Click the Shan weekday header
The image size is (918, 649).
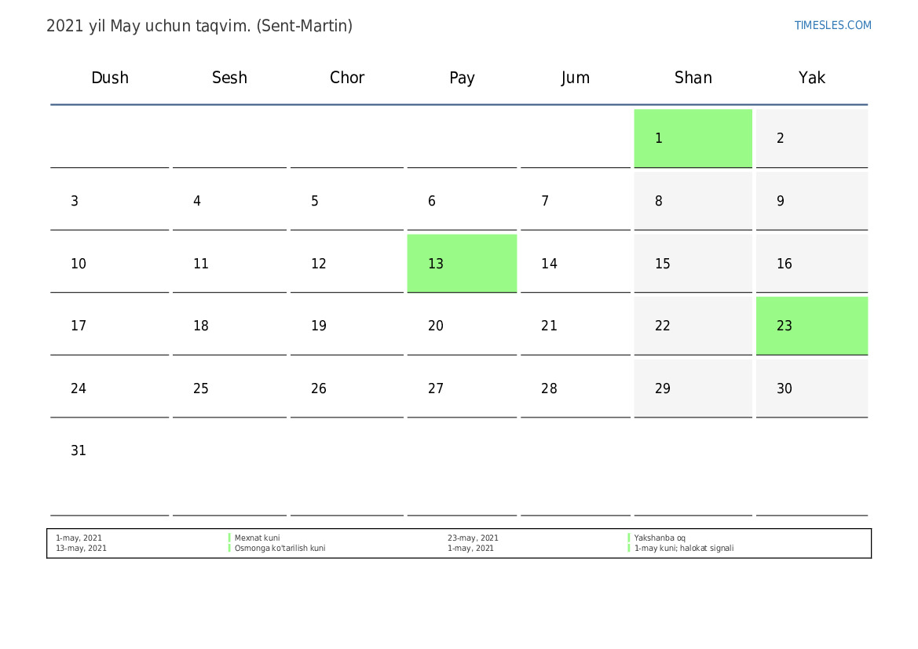click(x=693, y=78)
